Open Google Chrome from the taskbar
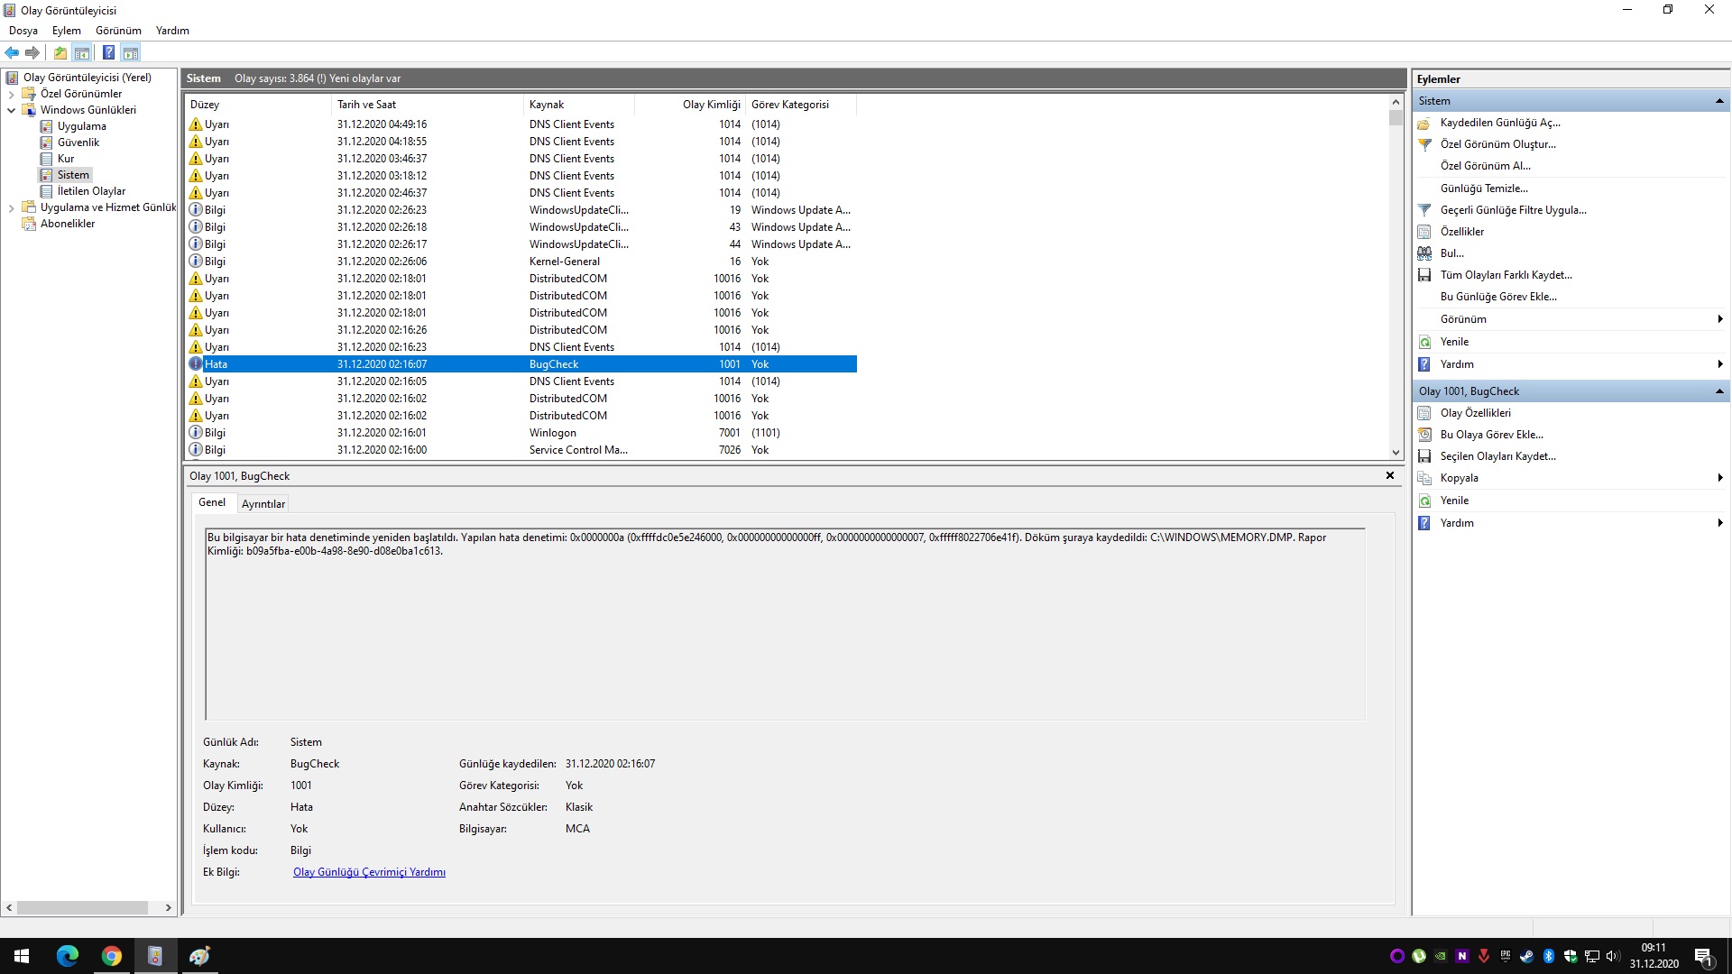Image resolution: width=1732 pixels, height=974 pixels. (x=111, y=956)
